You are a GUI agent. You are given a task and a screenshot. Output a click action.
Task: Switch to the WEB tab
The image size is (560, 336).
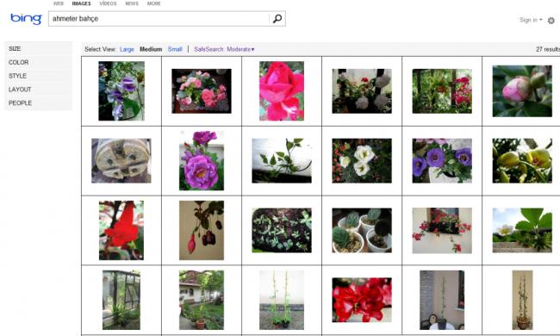point(59,3)
